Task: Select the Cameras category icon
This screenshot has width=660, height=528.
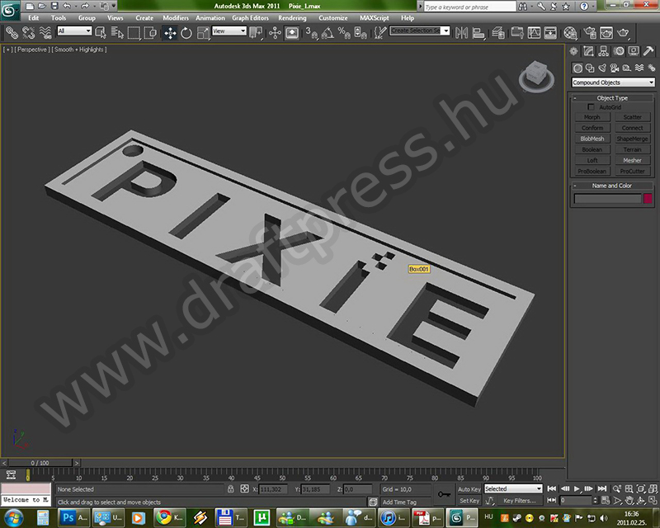Action: (x=615, y=68)
